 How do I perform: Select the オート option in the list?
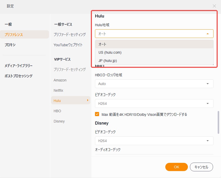click(154, 44)
